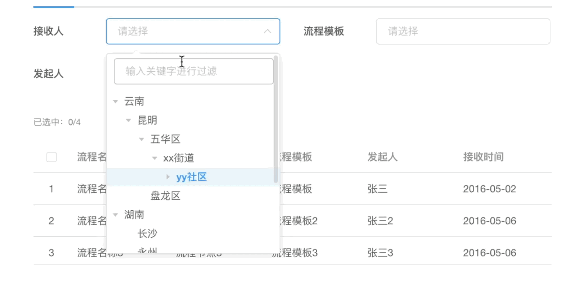The image size is (563, 285).
Task: Select xx街道 in the tree
Action: coord(179,158)
